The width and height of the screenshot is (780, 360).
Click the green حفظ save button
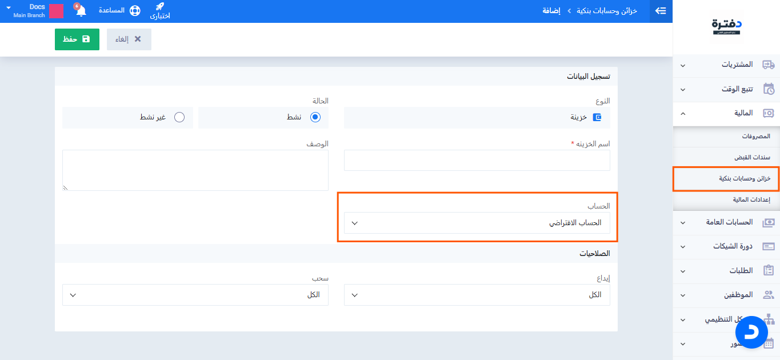77,39
